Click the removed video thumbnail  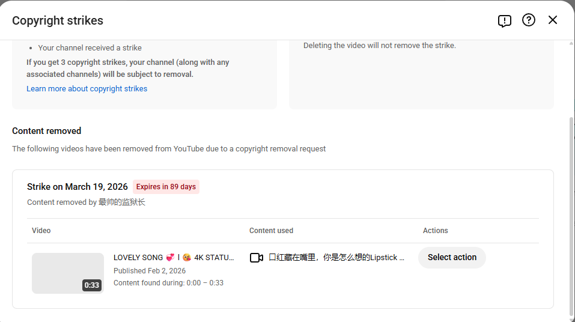point(67,273)
